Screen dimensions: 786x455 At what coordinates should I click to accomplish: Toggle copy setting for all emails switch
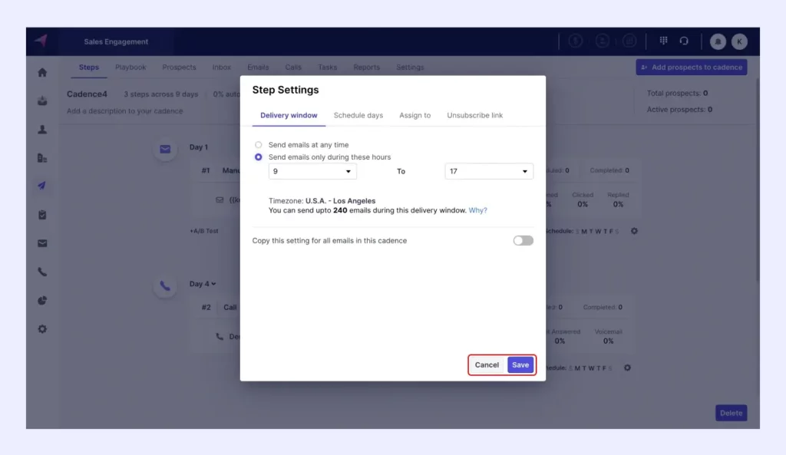coord(523,240)
